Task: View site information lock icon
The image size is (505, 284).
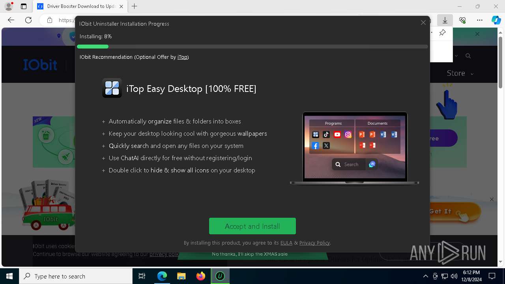Action: coord(50,20)
